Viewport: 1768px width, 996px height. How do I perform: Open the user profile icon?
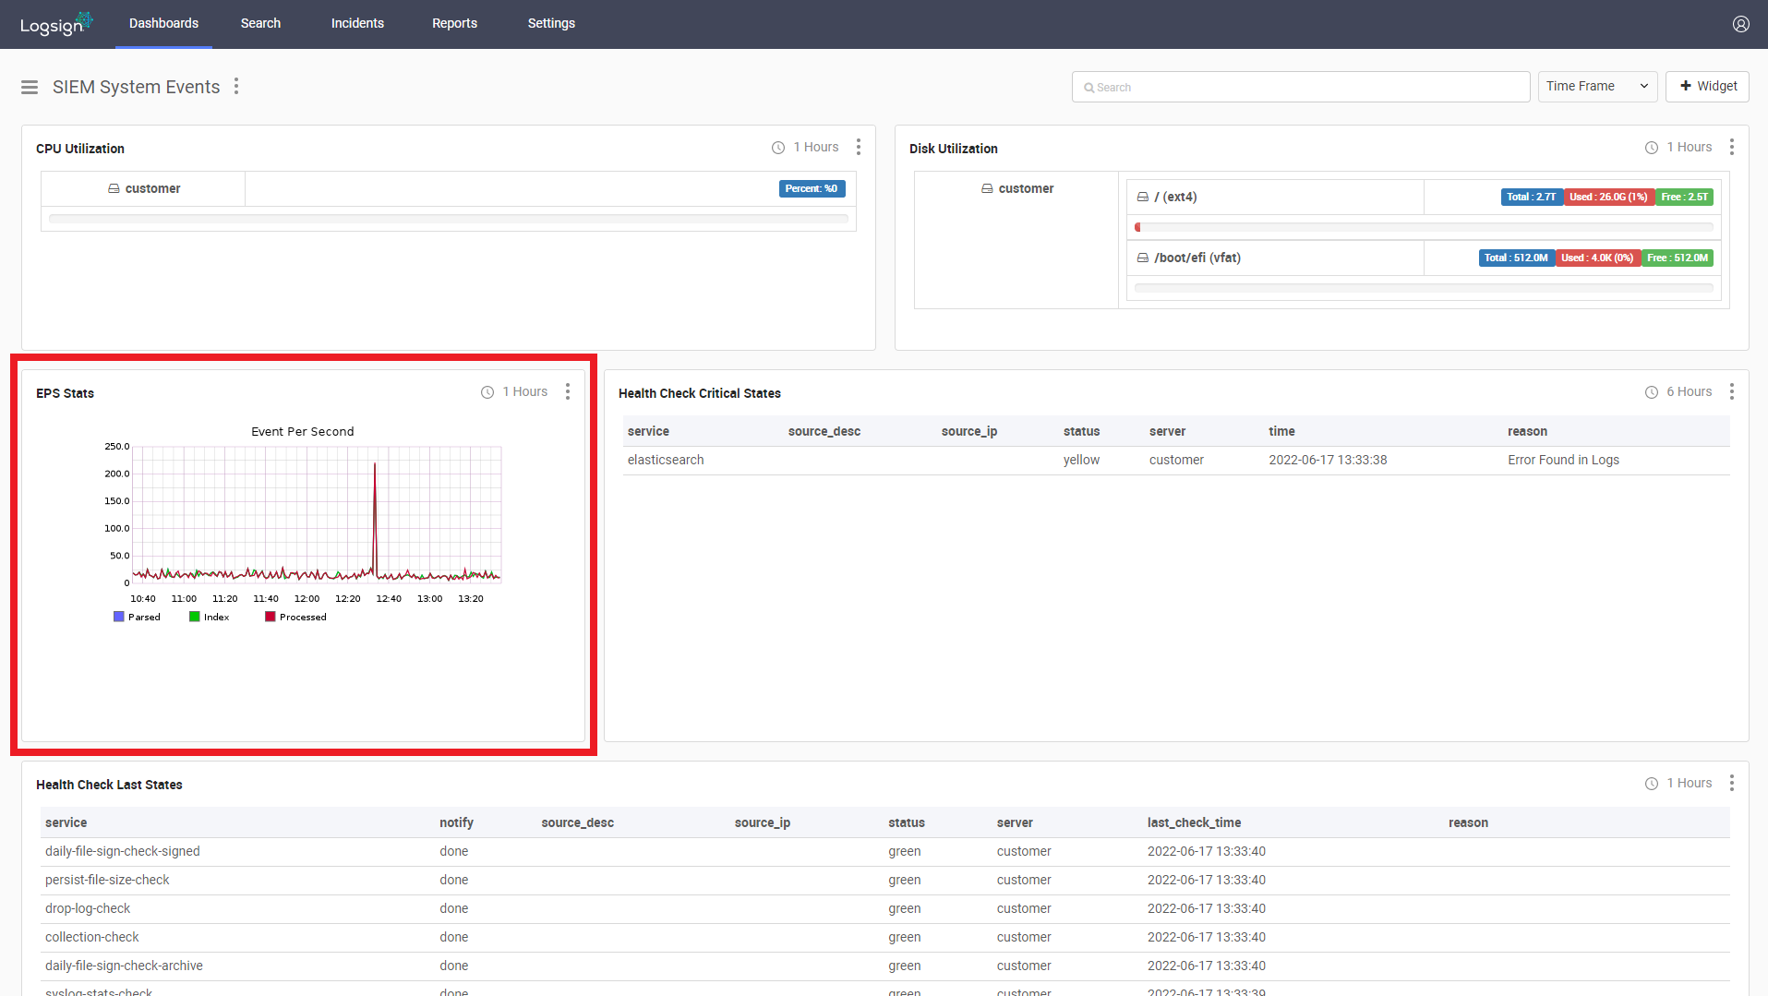tap(1740, 24)
